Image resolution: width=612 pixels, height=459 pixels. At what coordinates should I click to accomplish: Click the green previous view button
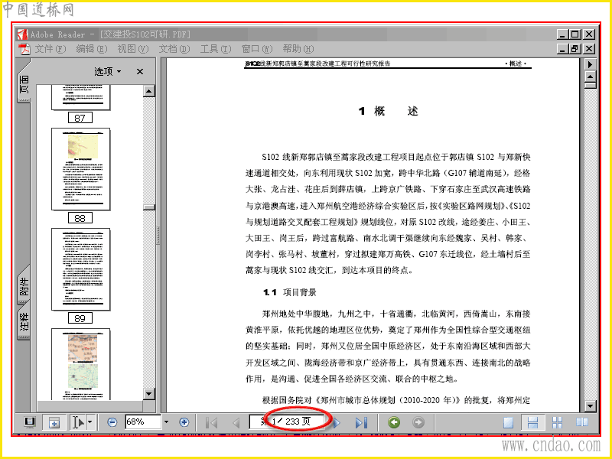pyautogui.click(x=394, y=422)
